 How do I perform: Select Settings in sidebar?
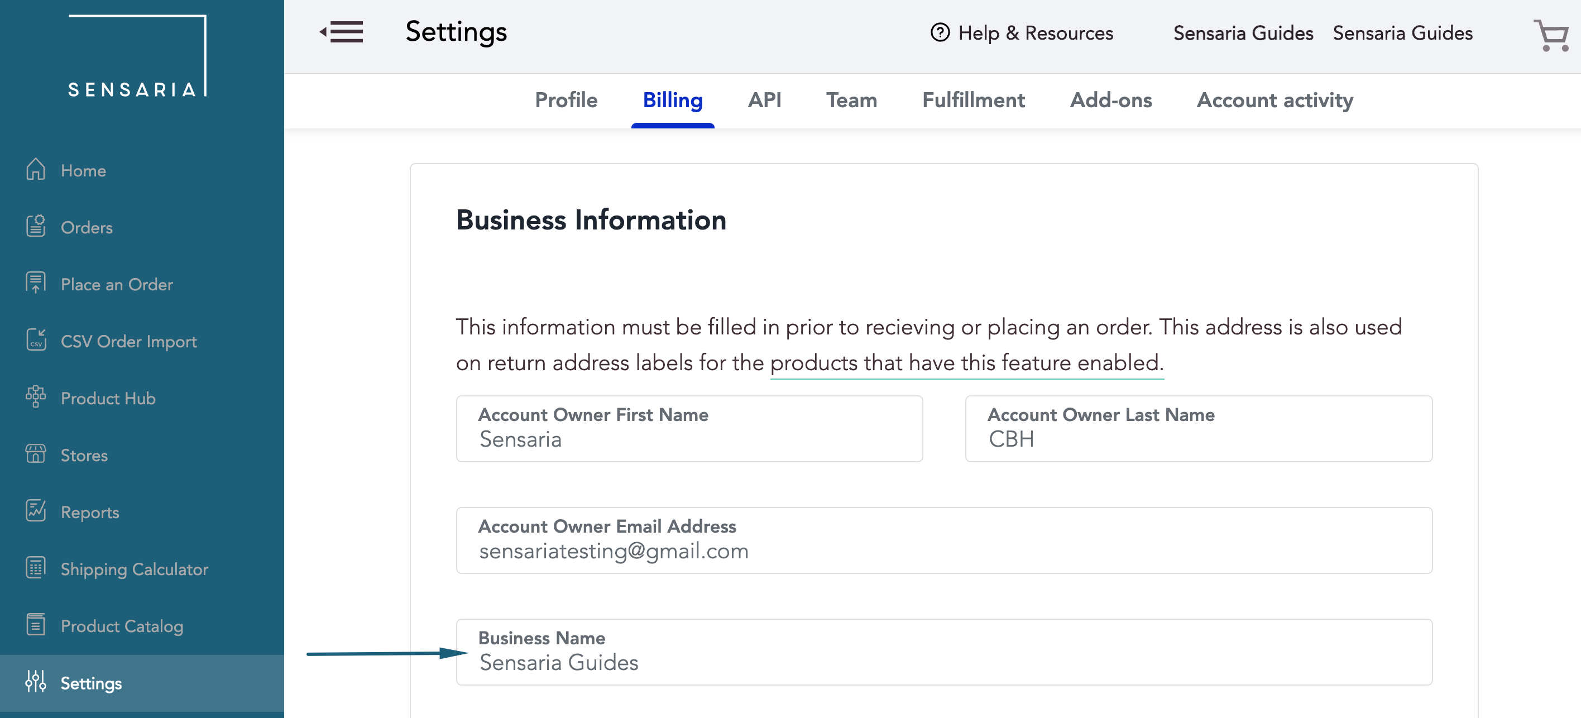142,683
